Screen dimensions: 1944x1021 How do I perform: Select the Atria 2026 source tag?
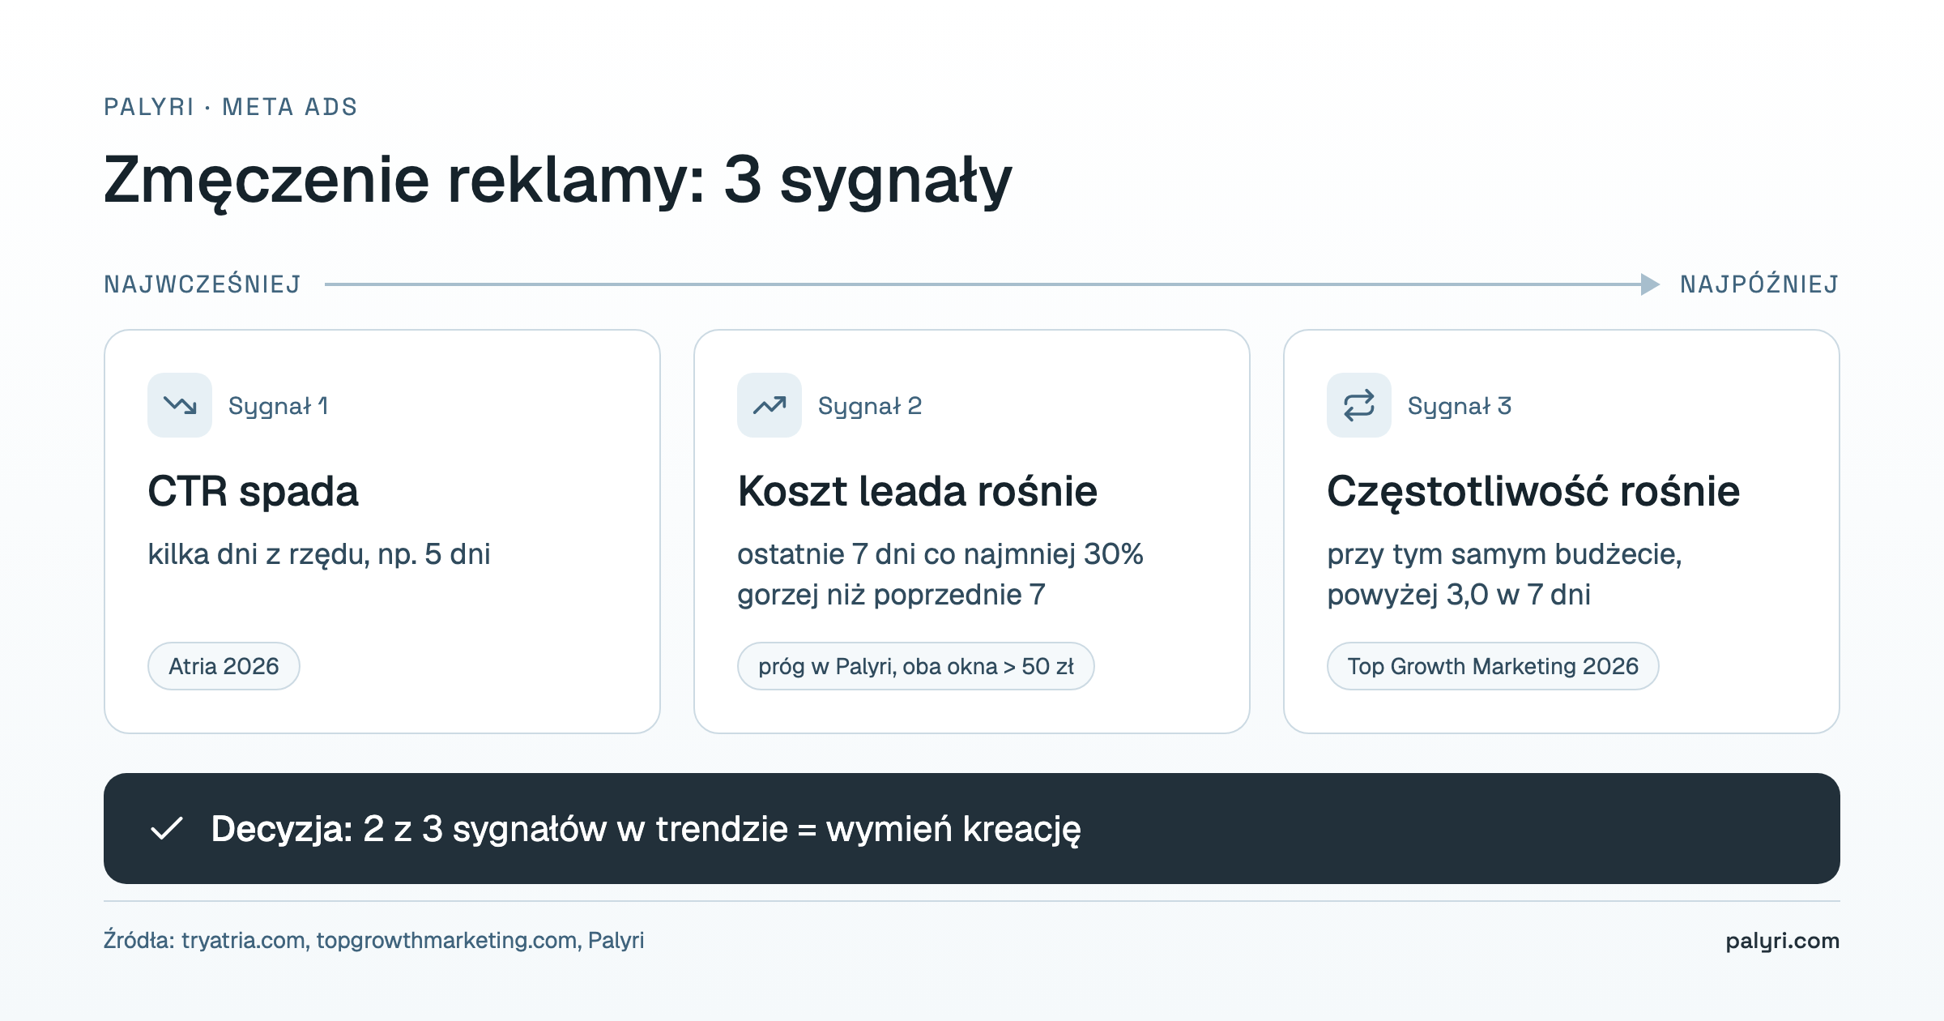[224, 666]
